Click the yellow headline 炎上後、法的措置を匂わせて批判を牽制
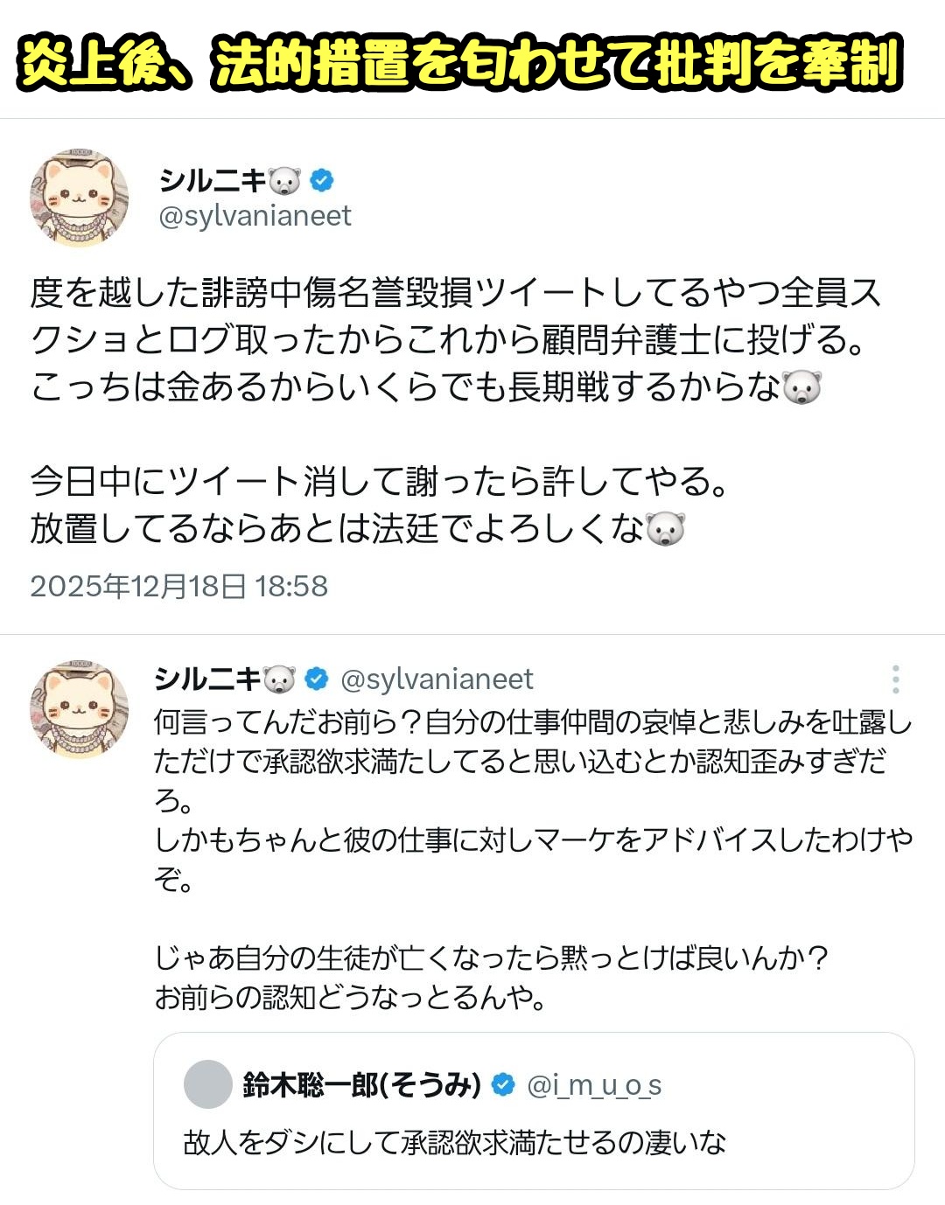The width and height of the screenshot is (945, 1205). pos(460,63)
